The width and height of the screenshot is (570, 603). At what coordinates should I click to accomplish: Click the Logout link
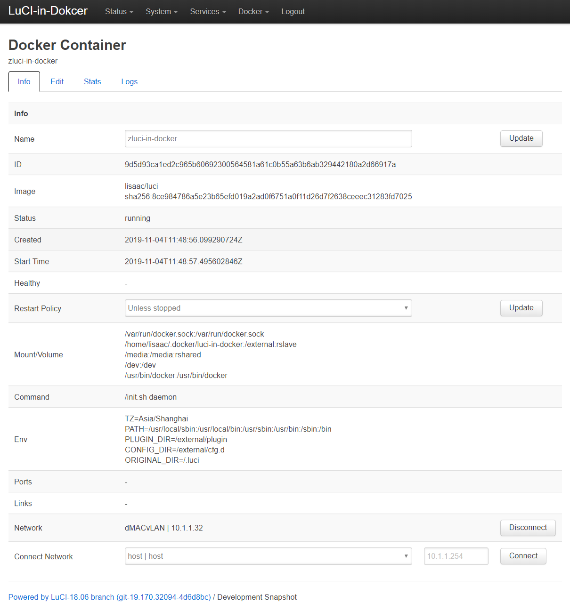tap(293, 11)
